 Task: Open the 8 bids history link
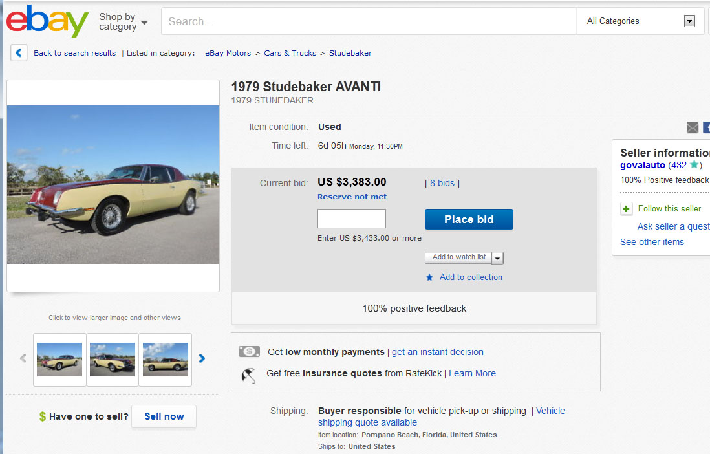click(442, 183)
